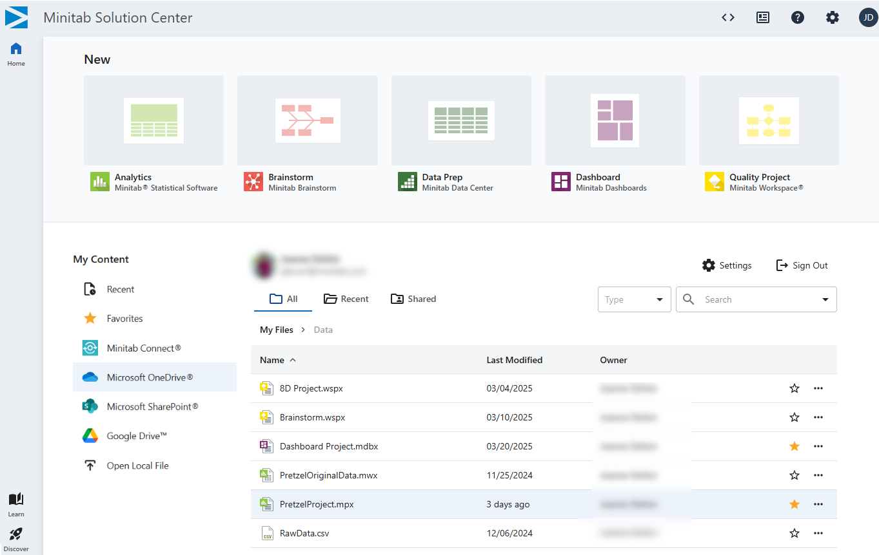Open the help question mark icon

point(798,17)
